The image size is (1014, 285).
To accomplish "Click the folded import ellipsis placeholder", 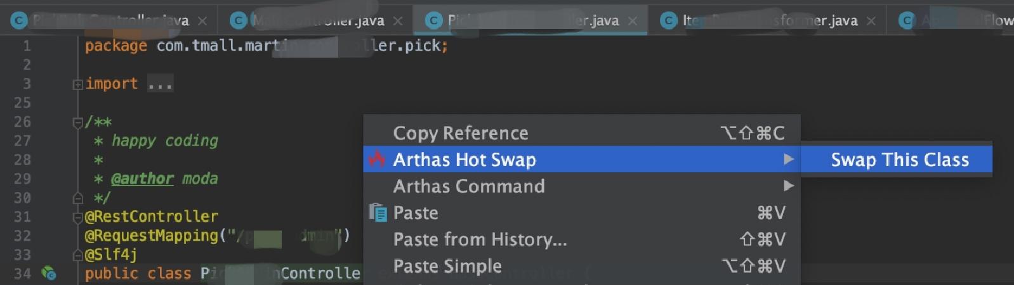I will click(x=160, y=84).
